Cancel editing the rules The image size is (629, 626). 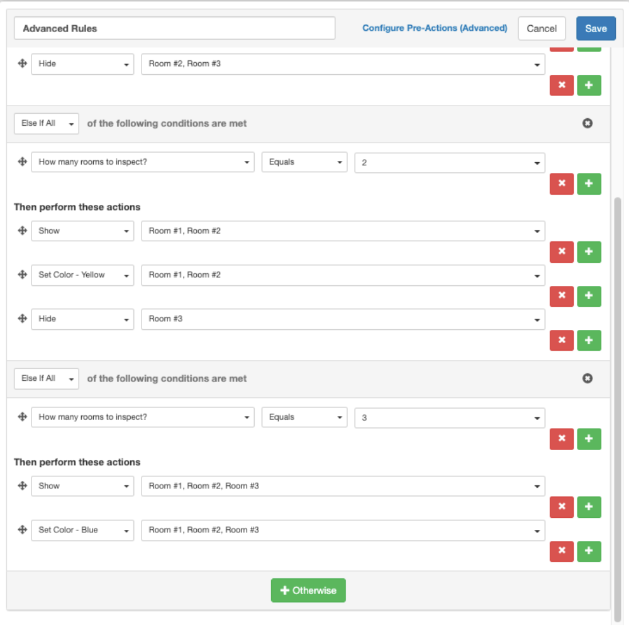[542, 28]
